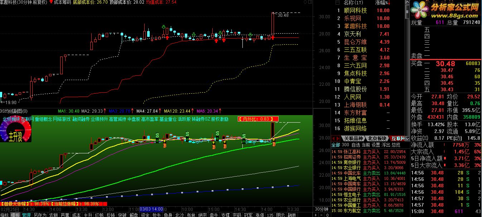Open the 30分钟 period selector

pyautogui.click(x=322, y=209)
